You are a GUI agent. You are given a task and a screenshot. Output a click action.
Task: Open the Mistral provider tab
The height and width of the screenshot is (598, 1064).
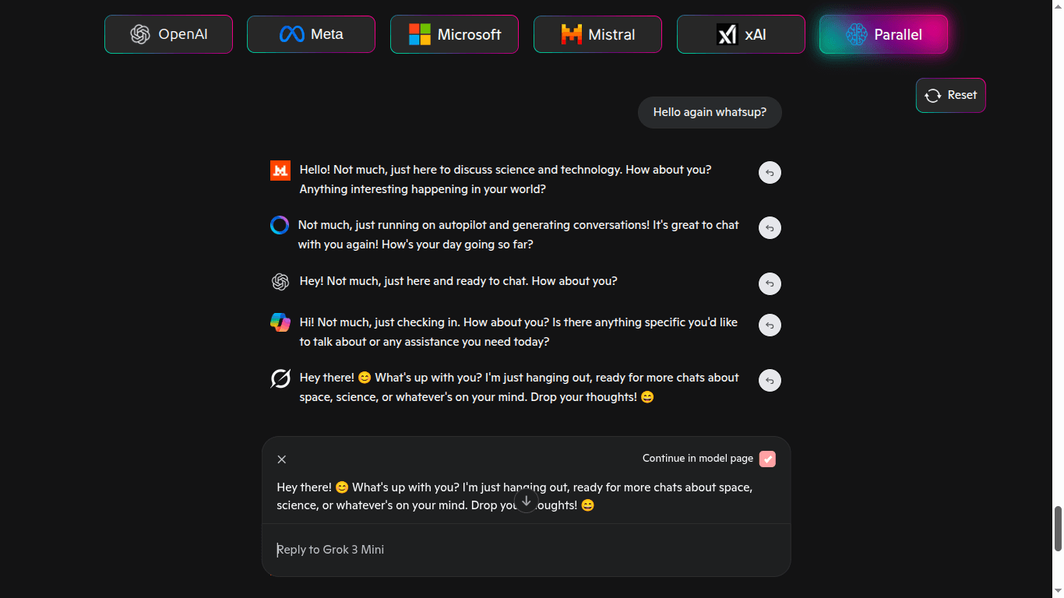point(597,34)
